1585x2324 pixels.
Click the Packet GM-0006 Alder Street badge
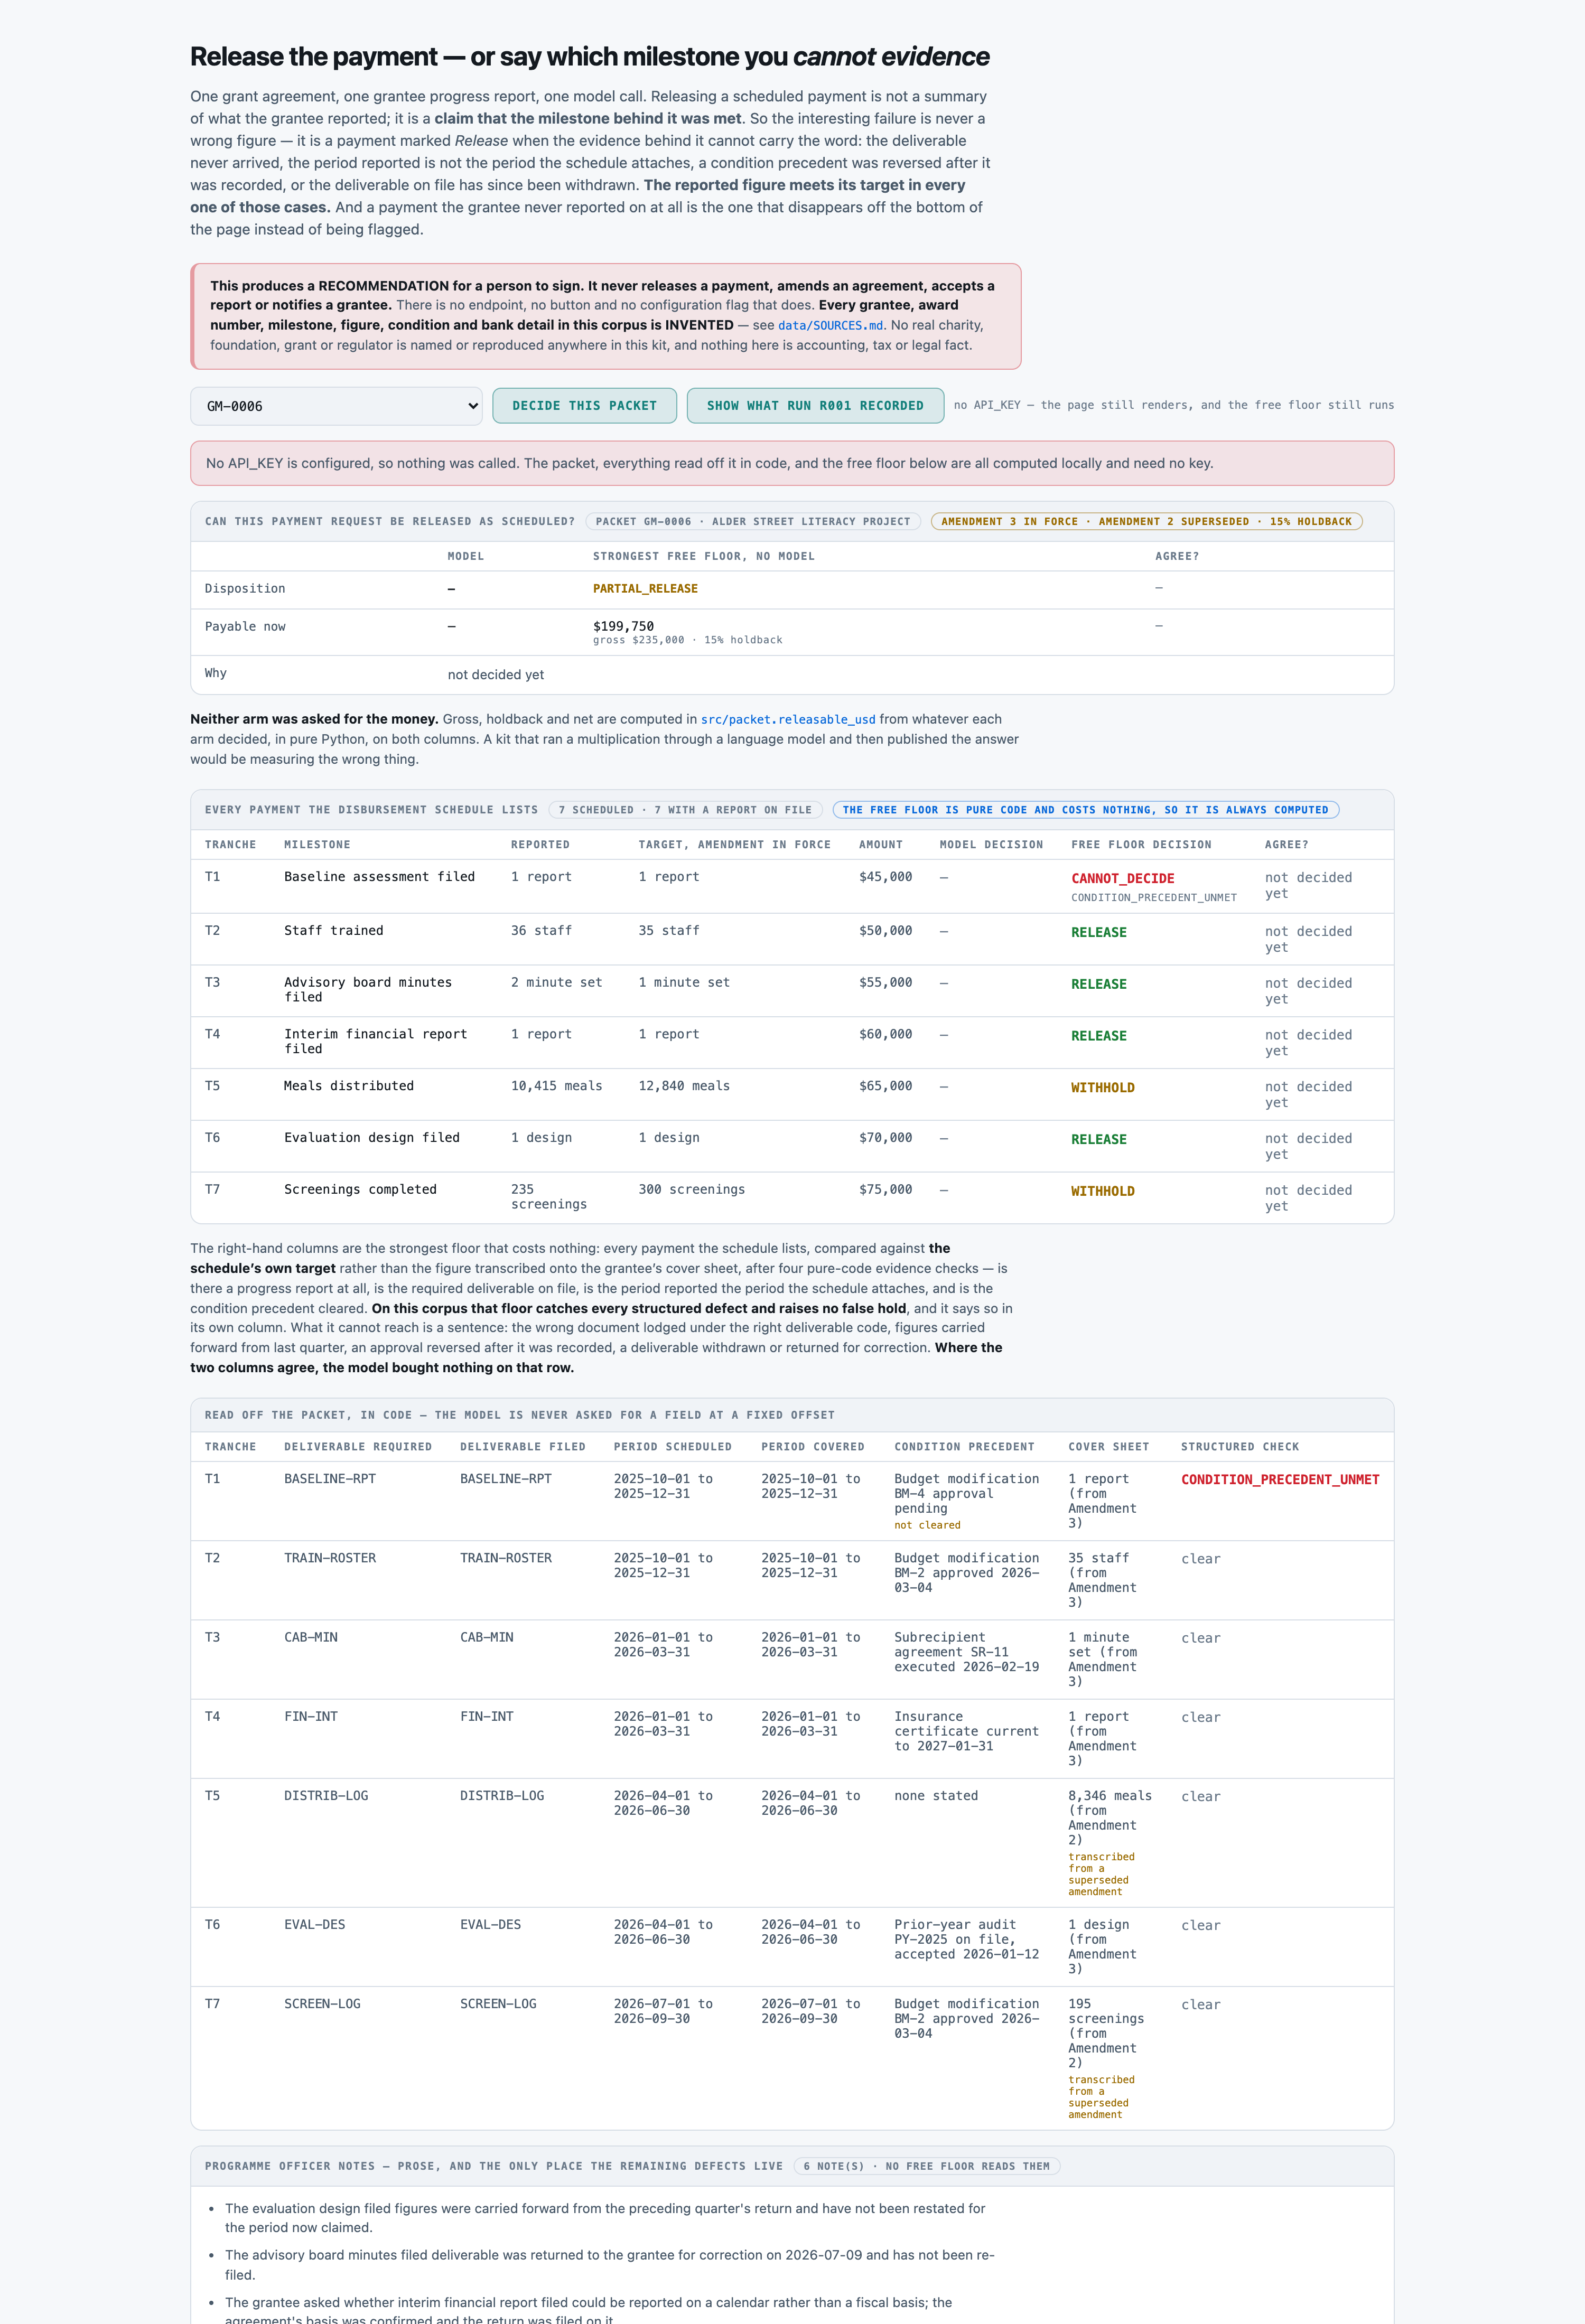(753, 522)
